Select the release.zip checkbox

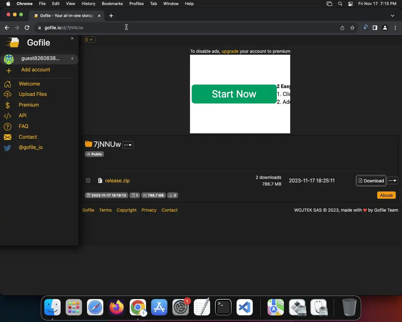tap(88, 180)
